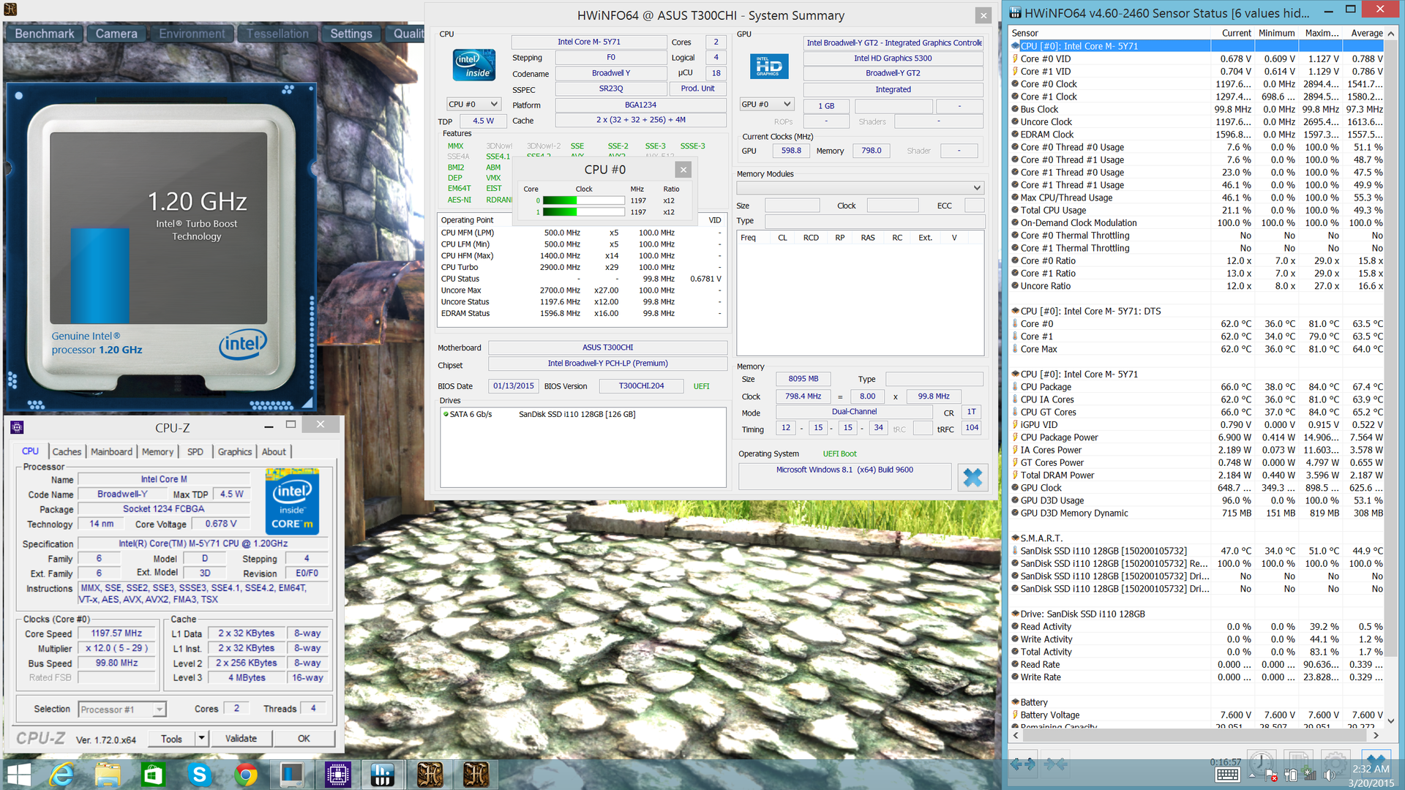This screenshot has width=1405, height=790.
Task: Open the CPU #0 selector dropdown
Action: pos(473,105)
